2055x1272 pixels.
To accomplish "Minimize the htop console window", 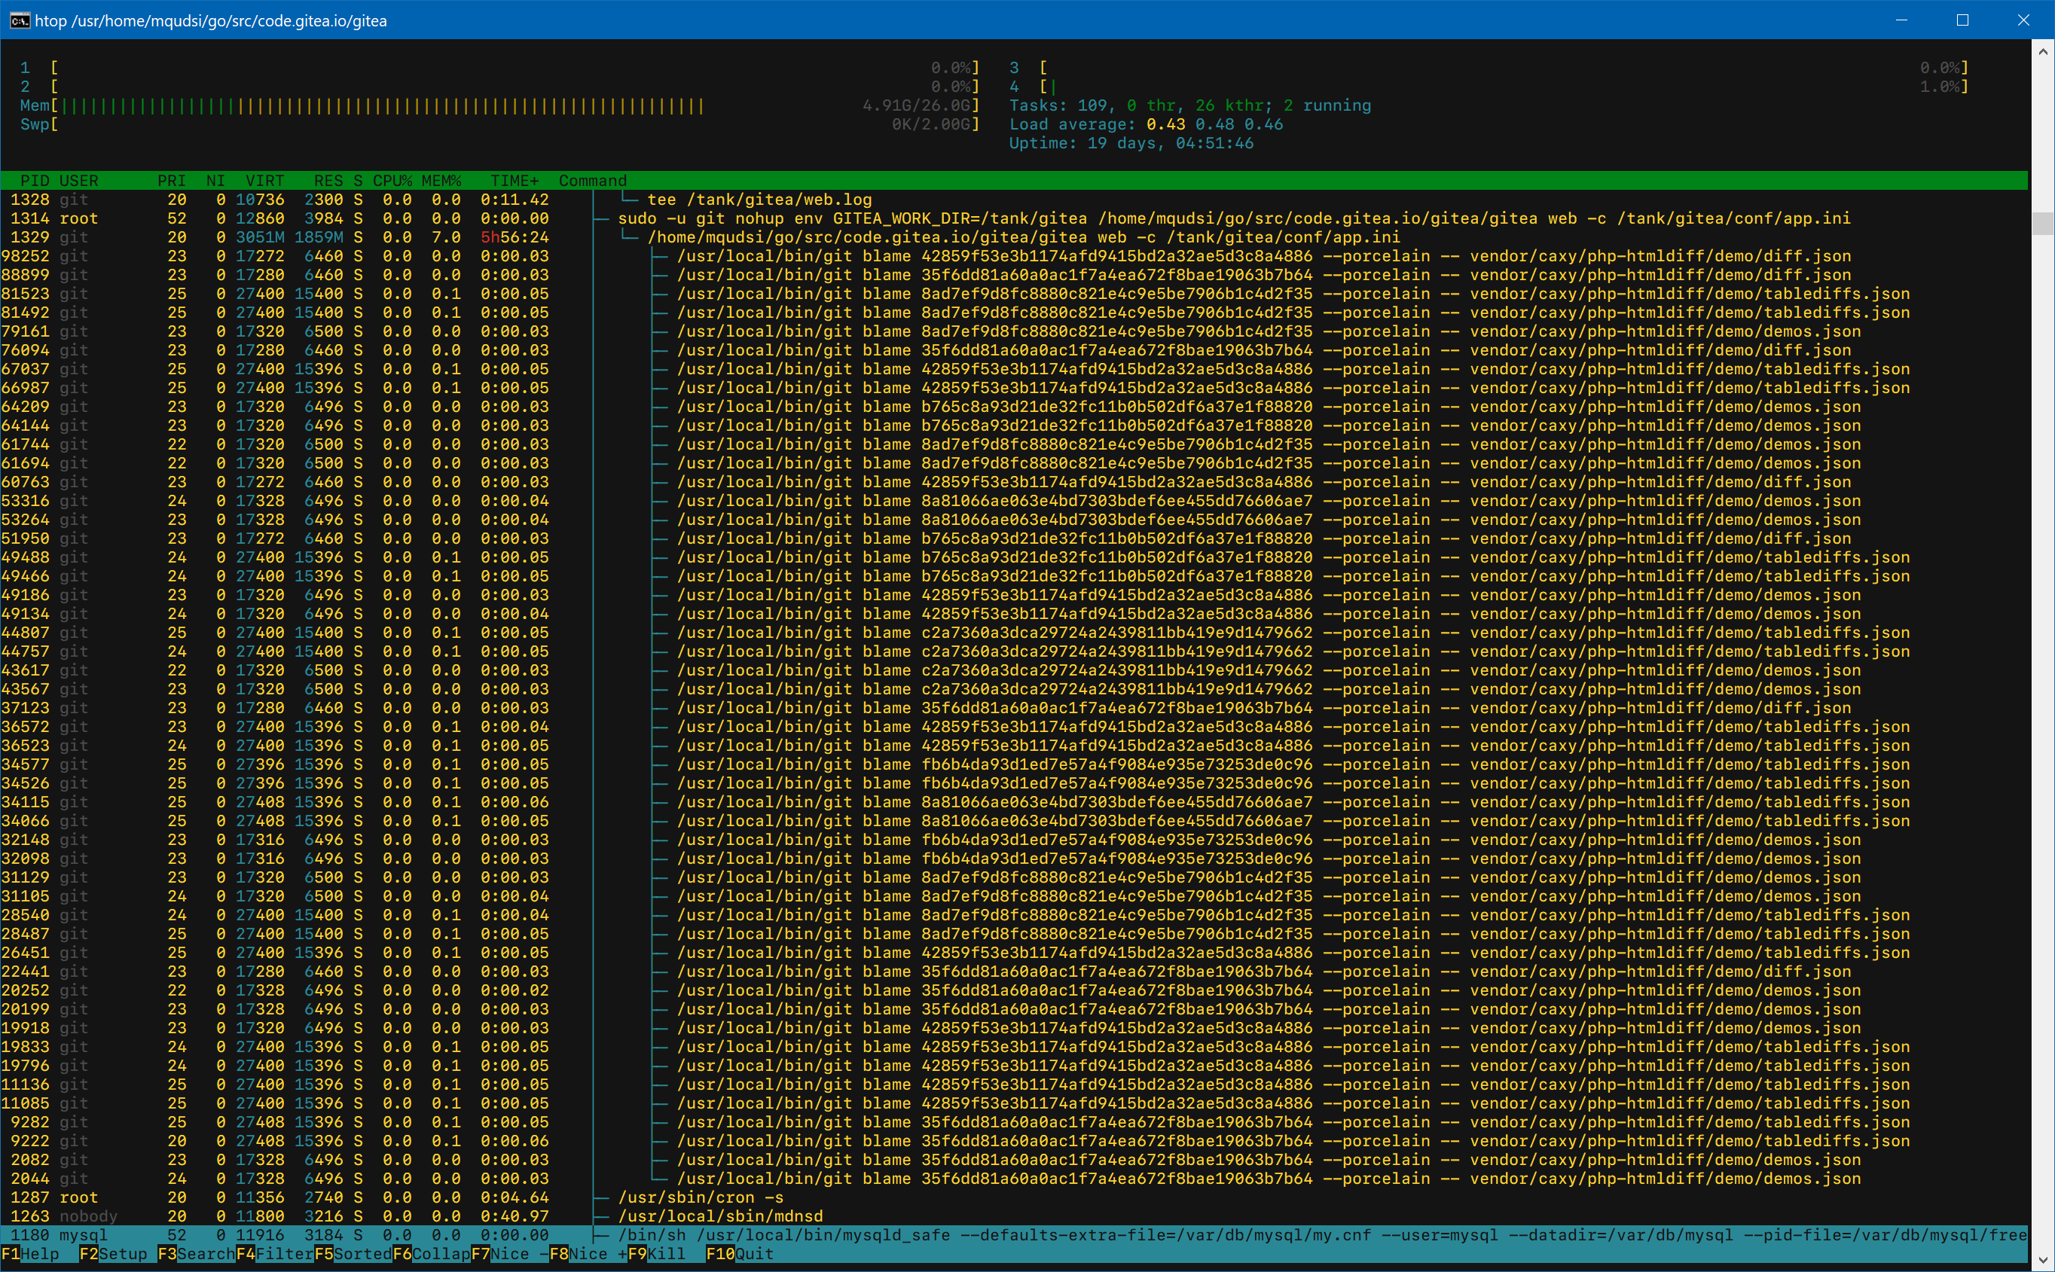I will (x=1901, y=20).
